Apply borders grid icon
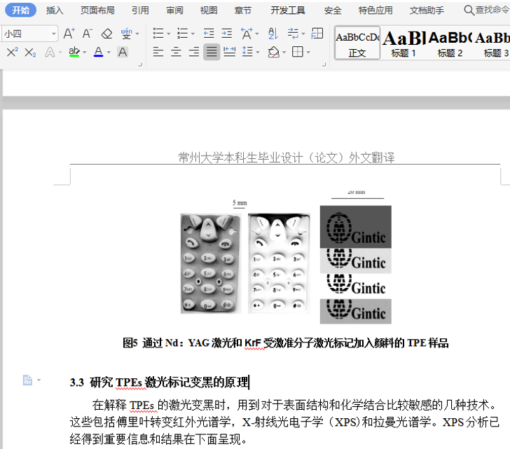 click(298, 52)
